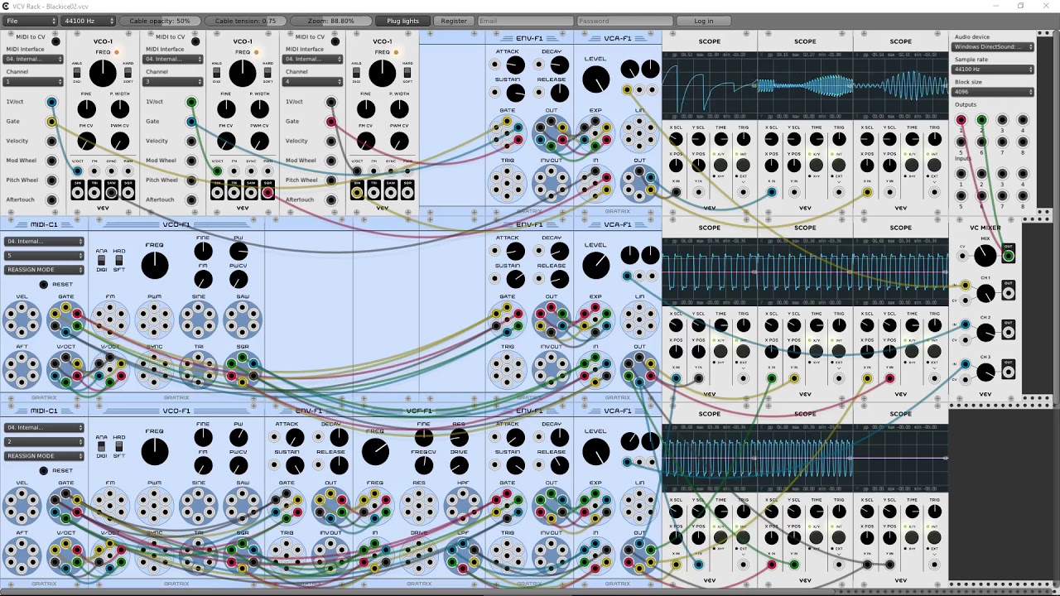Toggle the Plug lights option
Screen dimensions: 1060x596
tap(403, 21)
